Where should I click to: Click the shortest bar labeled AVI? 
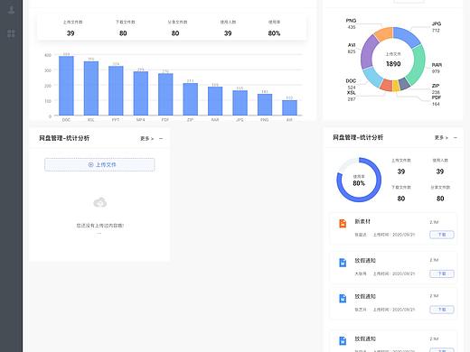click(x=289, y=107)
